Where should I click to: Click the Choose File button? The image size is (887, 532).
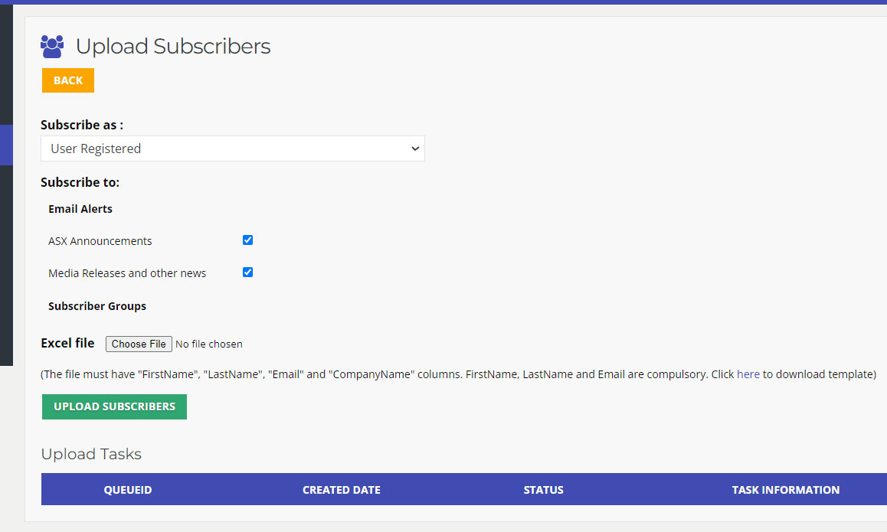139,344
